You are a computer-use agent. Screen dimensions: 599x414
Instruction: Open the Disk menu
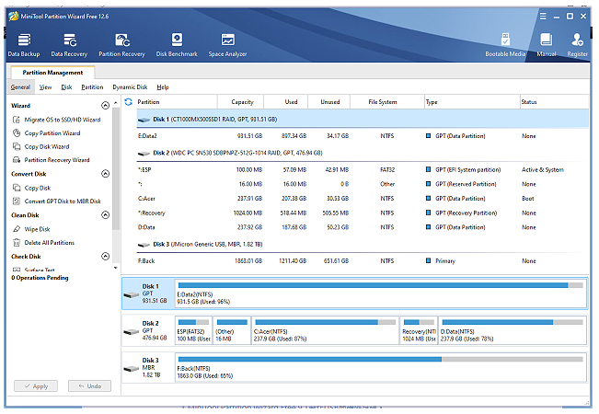[x=66, y=87]
